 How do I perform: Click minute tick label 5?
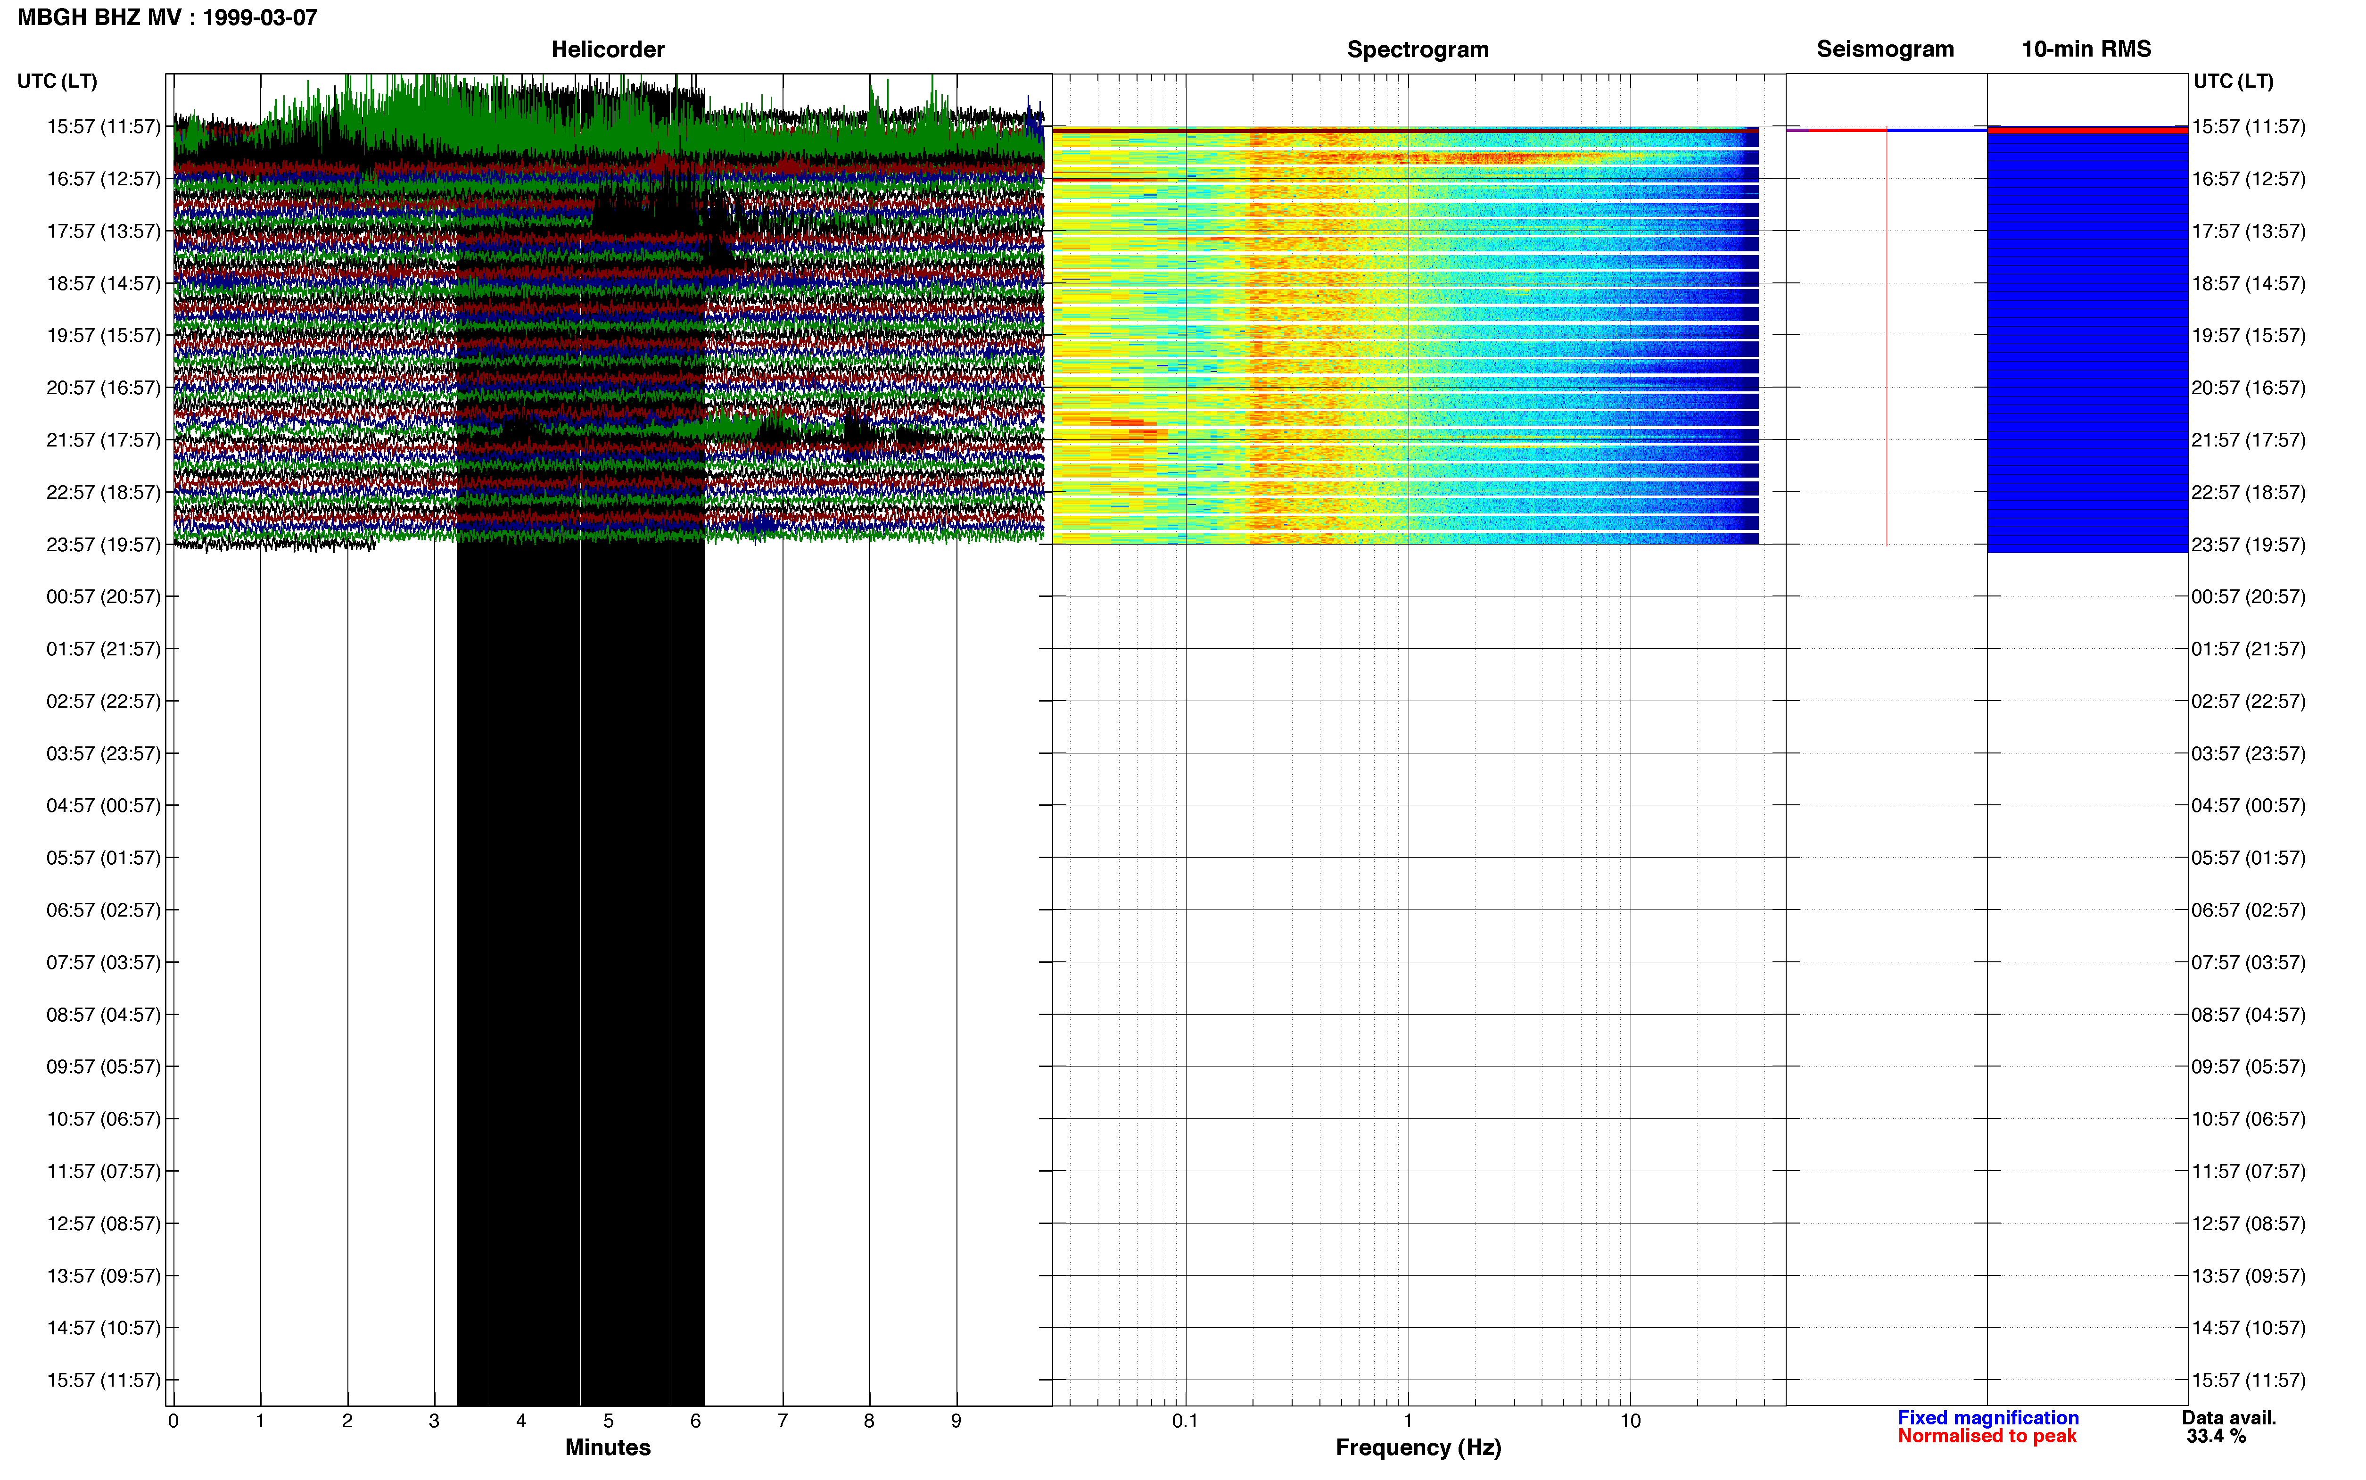(x=609, y=1420)
